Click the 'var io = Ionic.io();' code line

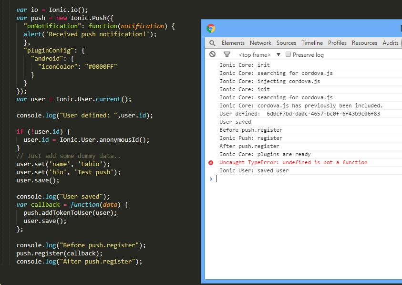coord(52,10)
